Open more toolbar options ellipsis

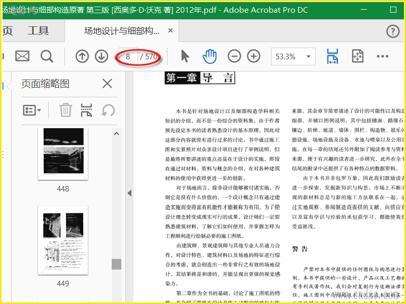point(383,56)
